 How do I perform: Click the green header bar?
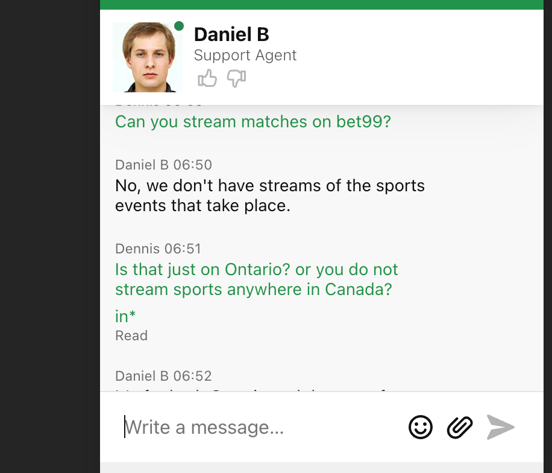(x=321, y=5)
